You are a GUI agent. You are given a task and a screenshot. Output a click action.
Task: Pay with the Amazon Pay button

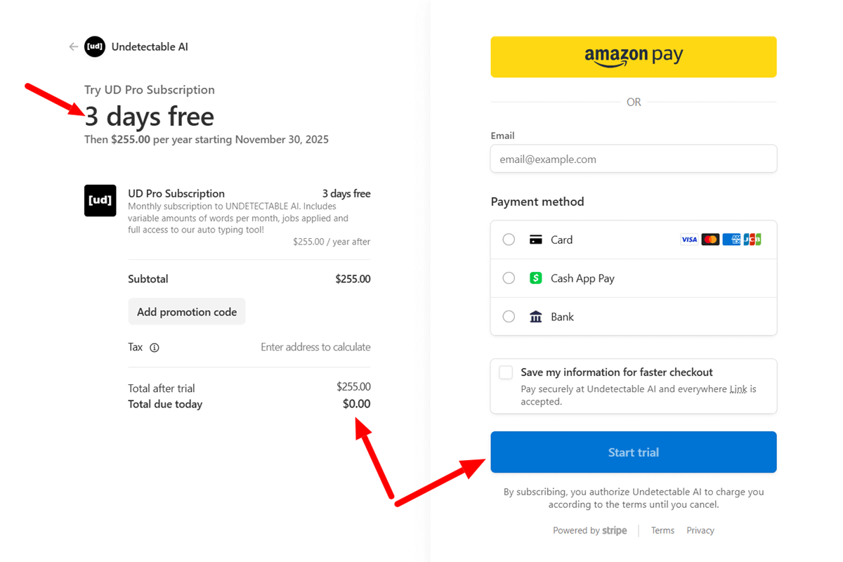633,57
